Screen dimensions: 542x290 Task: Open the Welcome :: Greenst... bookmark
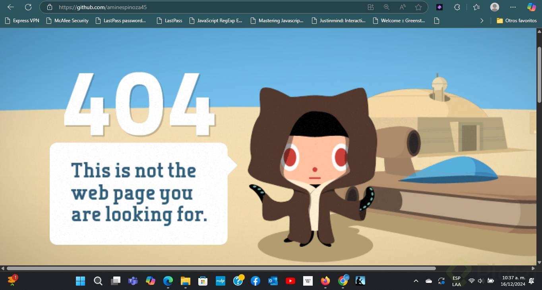[x=399, y=21]
